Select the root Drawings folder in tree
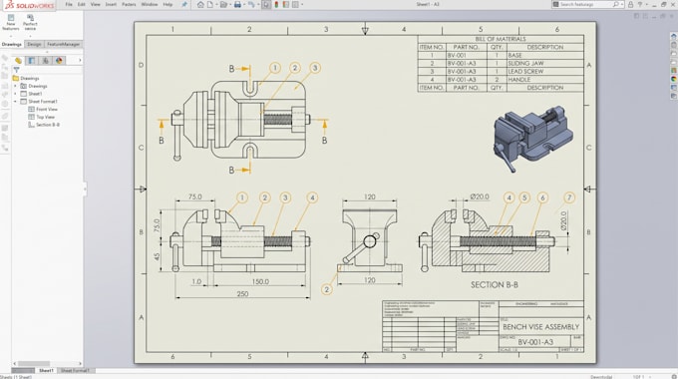This screenshot has height=379, width=678. tap(26, 79)
